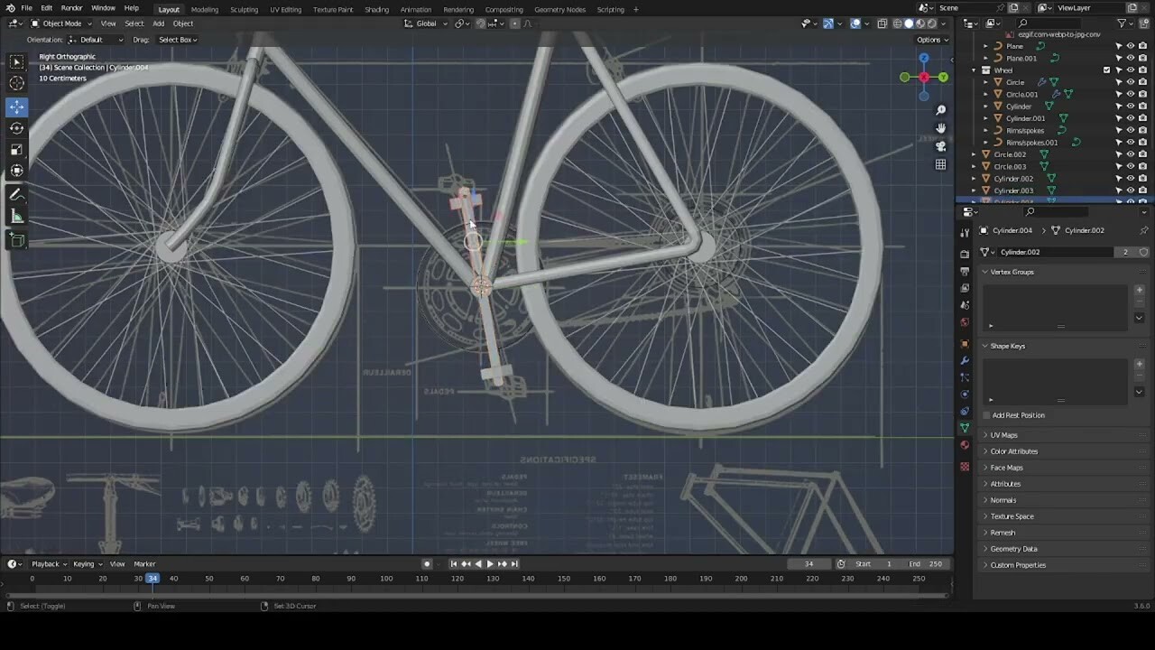The image size is (1155, 650).
Task: Hide the Cylinder.001 object with eye icon
Action: click(x=1131, y=118)
